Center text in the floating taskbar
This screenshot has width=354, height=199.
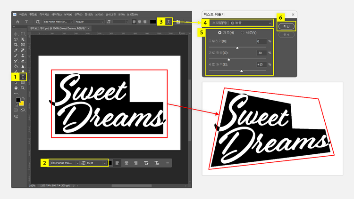[x=126, y=163]
